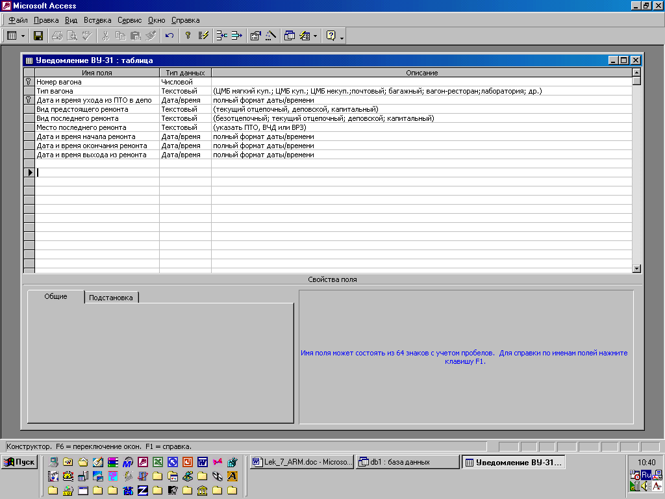
Task: Launch Excel from the quick launch bar
Action: (x=158, y=462)
